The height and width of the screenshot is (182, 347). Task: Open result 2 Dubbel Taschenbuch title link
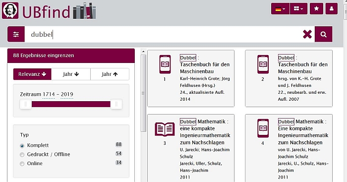pyautogui.click(x=303, y=64)
